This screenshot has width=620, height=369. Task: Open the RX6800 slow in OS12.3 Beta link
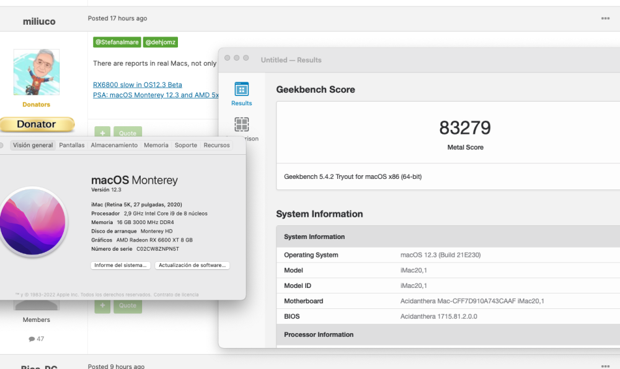click(x=137, y=85)
